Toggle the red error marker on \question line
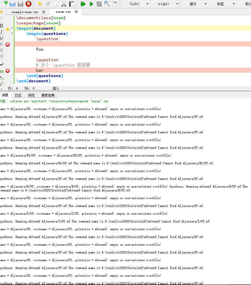This screenshot has width=251, height=285. pyautogui.click(x=7, y=44)
